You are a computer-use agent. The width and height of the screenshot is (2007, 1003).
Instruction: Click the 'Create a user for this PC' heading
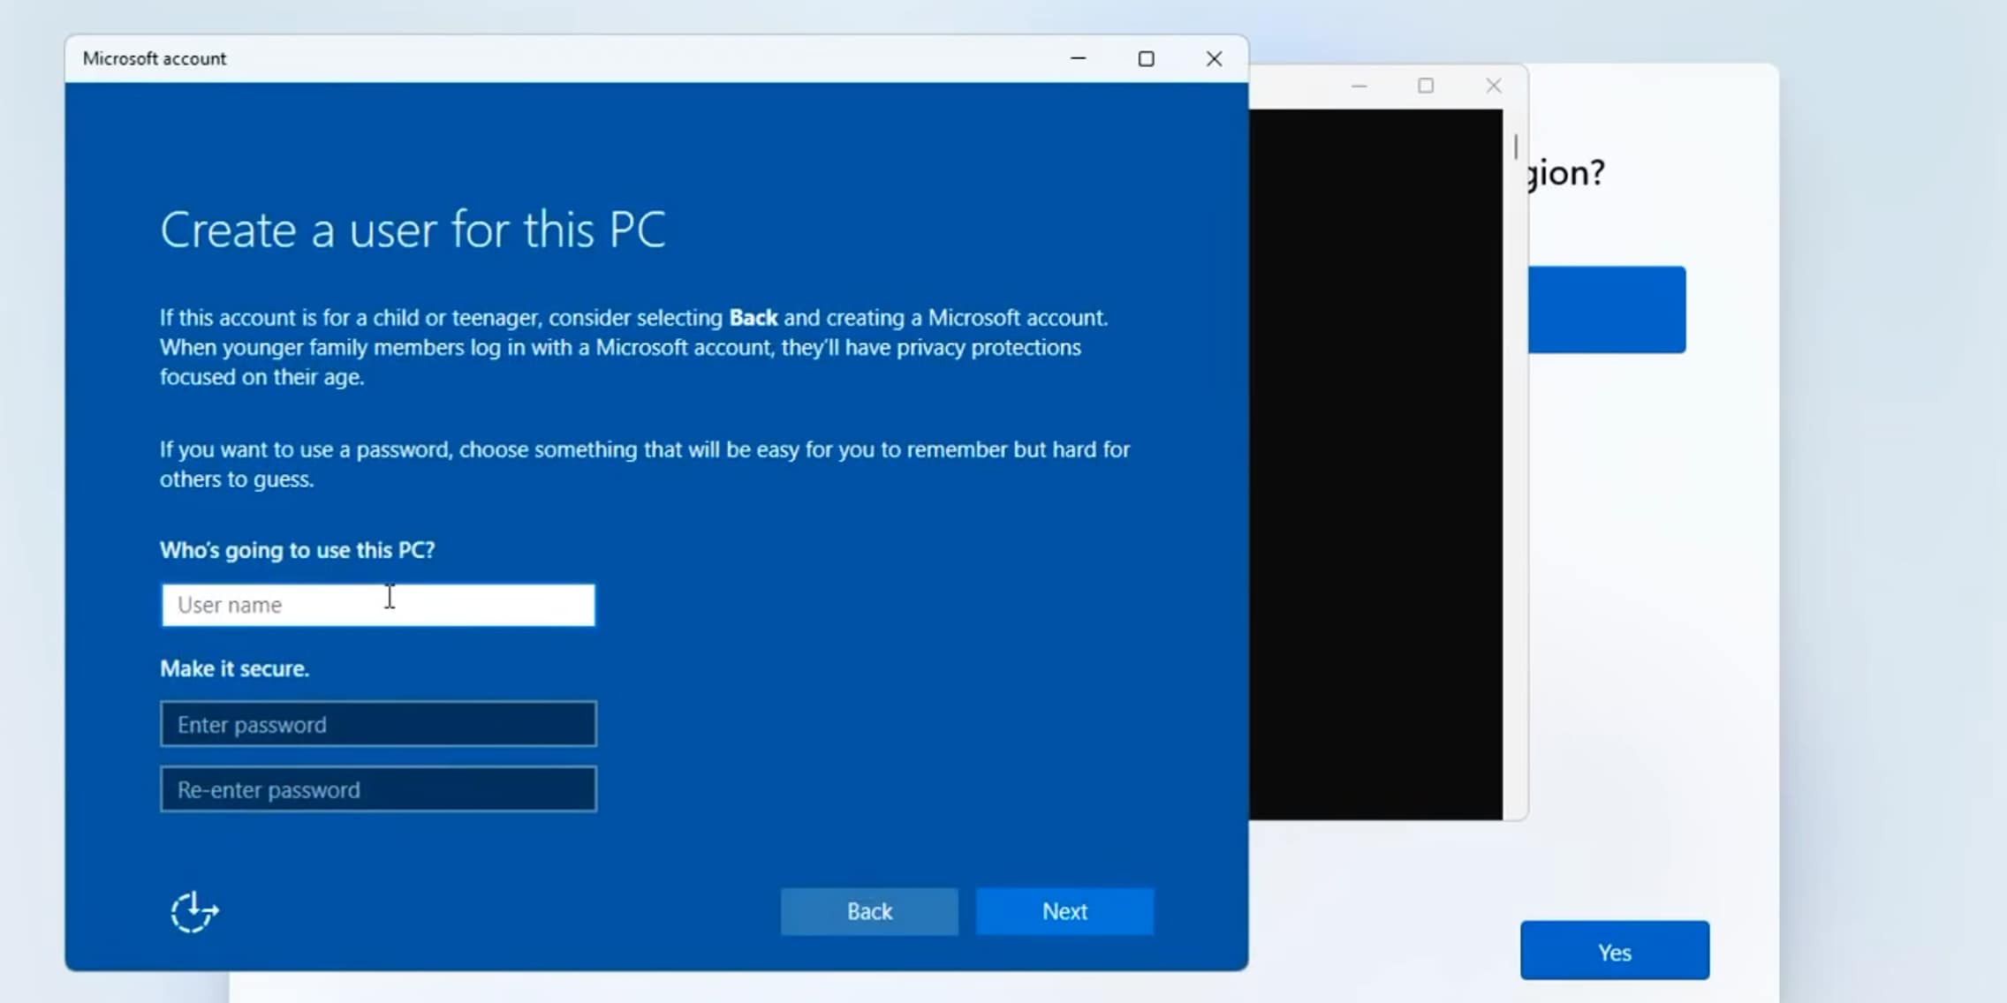[413, 230]
